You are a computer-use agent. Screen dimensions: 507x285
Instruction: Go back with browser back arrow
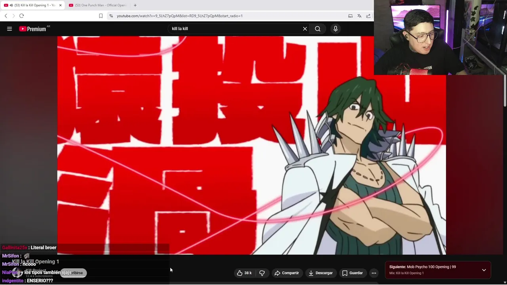pyautogui.click(x=6, y=16)
